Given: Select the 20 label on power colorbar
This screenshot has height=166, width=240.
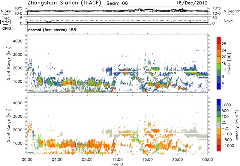Looking at the screenshot, I should pos(224,57).
